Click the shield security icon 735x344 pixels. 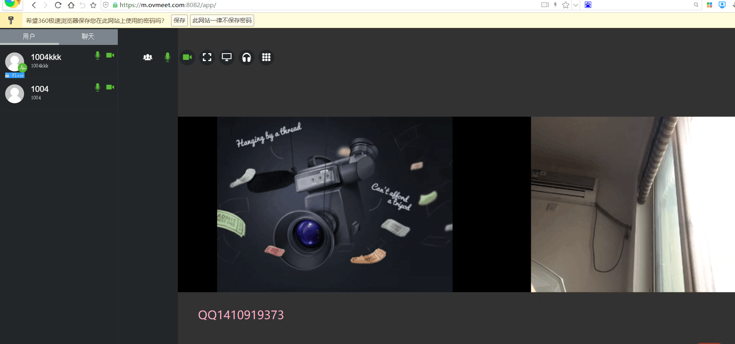point(106,5)
